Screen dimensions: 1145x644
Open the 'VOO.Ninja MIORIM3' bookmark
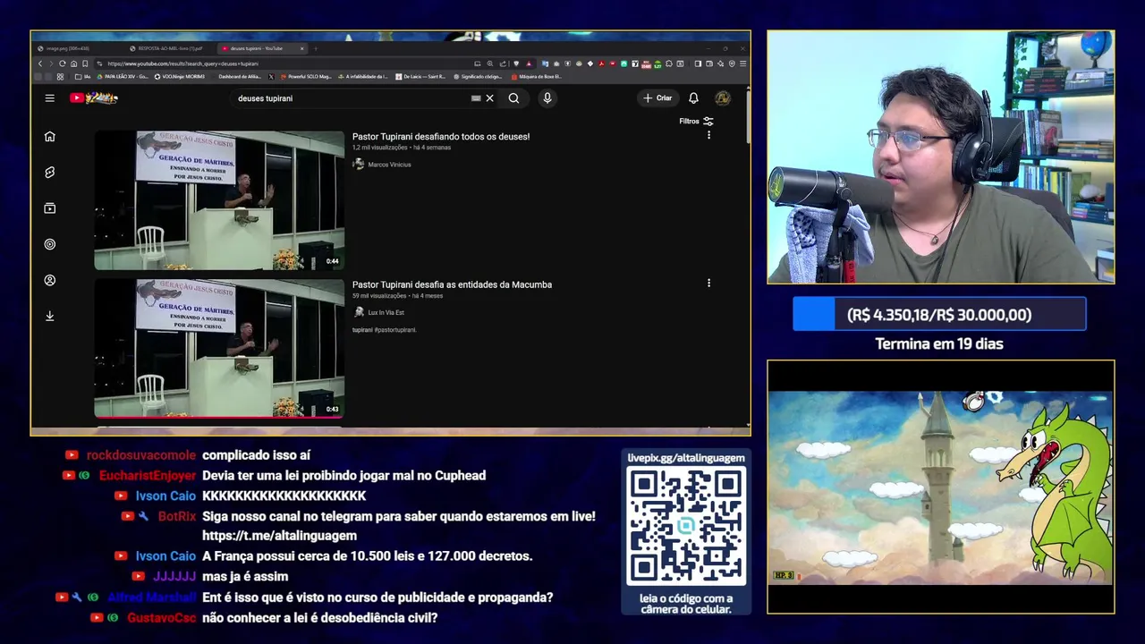[x=180, y=77]
